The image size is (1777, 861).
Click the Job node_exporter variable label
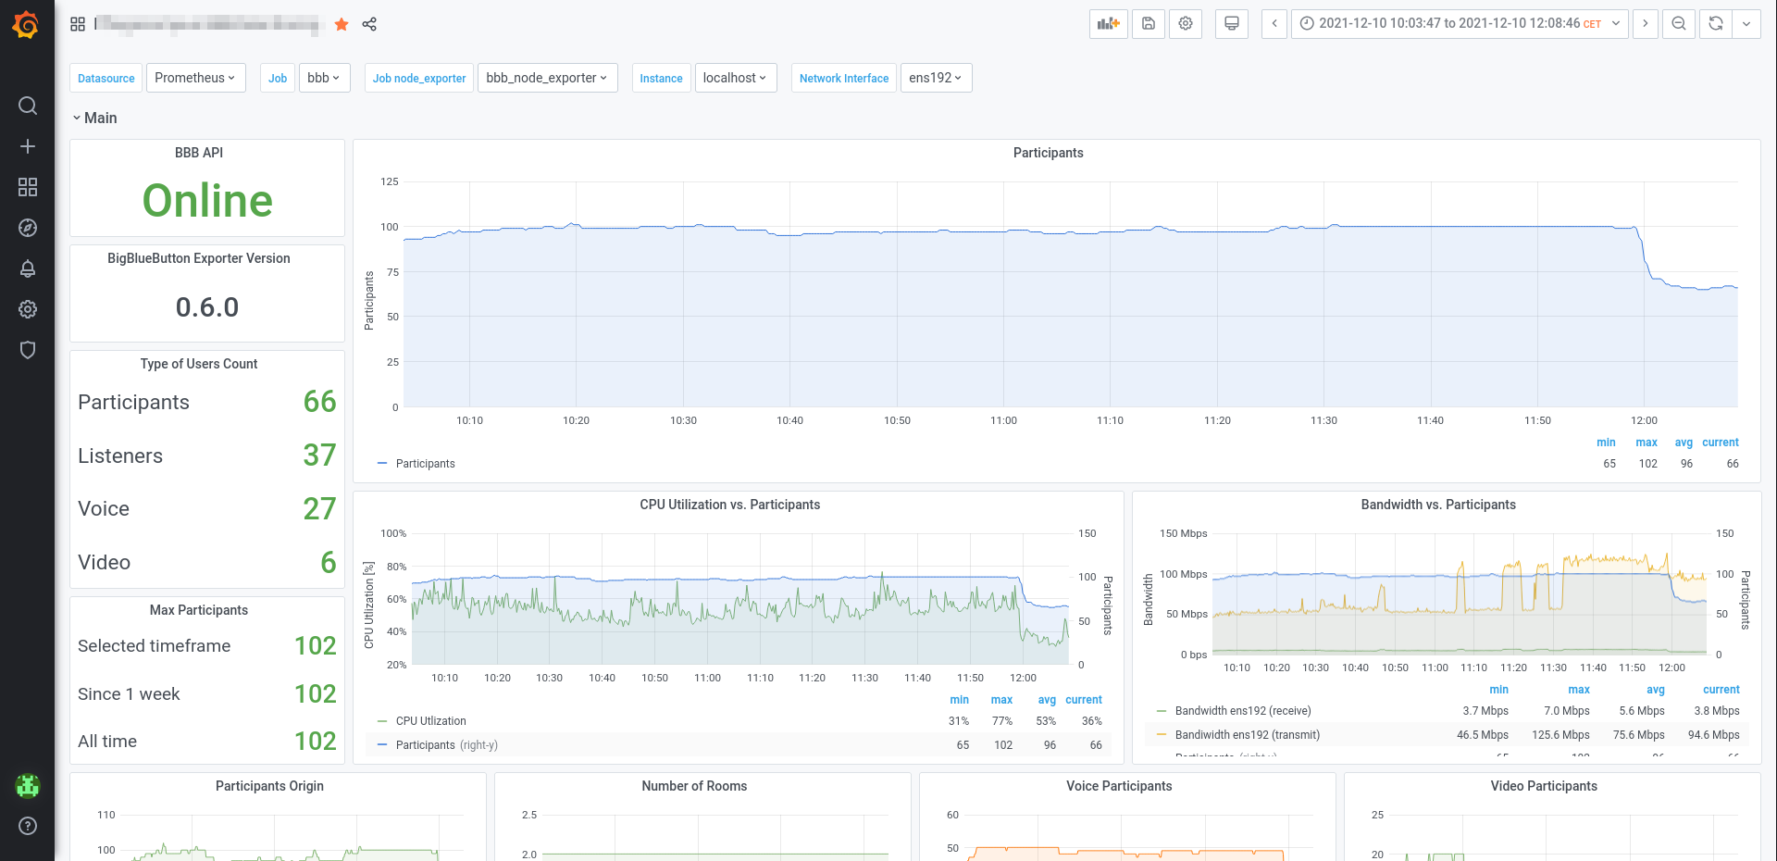coord(419,78)
